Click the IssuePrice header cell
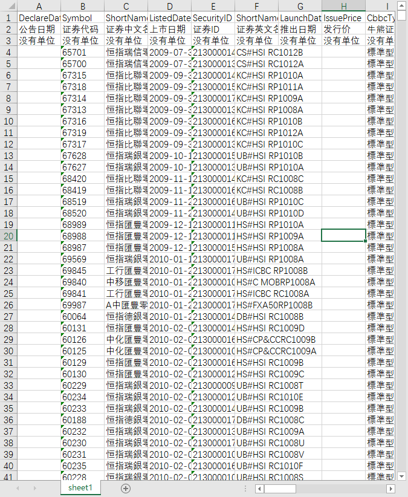The image size is (408, 497). coord(344,18)
